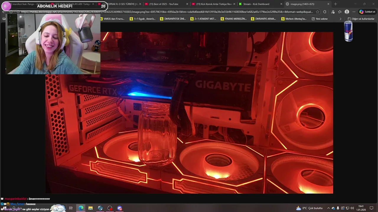This screenshot has height=212, width=378.
Task: Close the image.png tab
Action: tap(328, 4)
